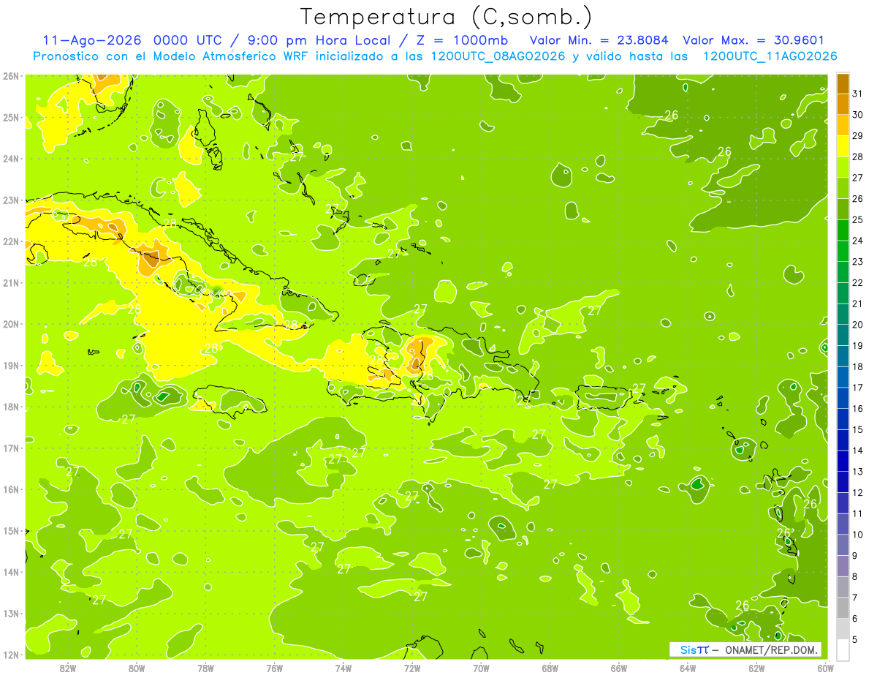Select the '20N' latitude label

tap(11, 324)
